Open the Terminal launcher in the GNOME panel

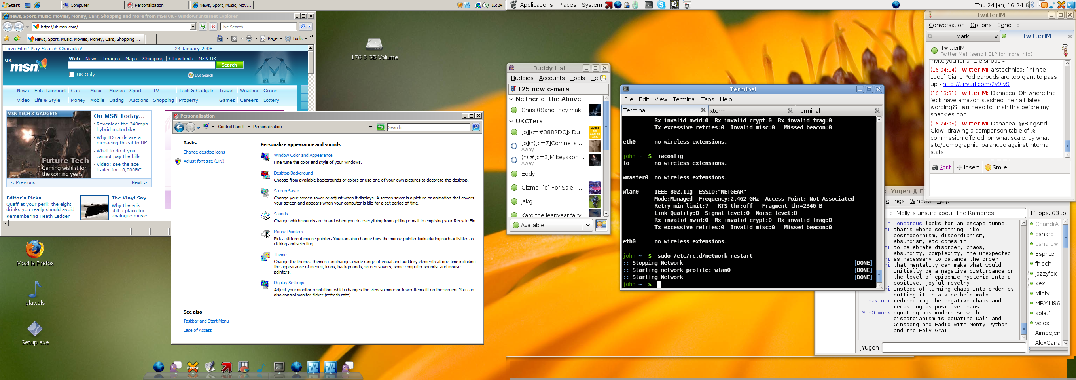649,5
